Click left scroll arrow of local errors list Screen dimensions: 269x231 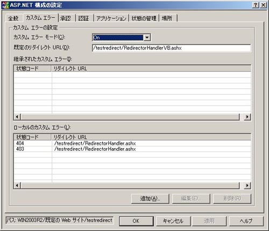[17, 185]
